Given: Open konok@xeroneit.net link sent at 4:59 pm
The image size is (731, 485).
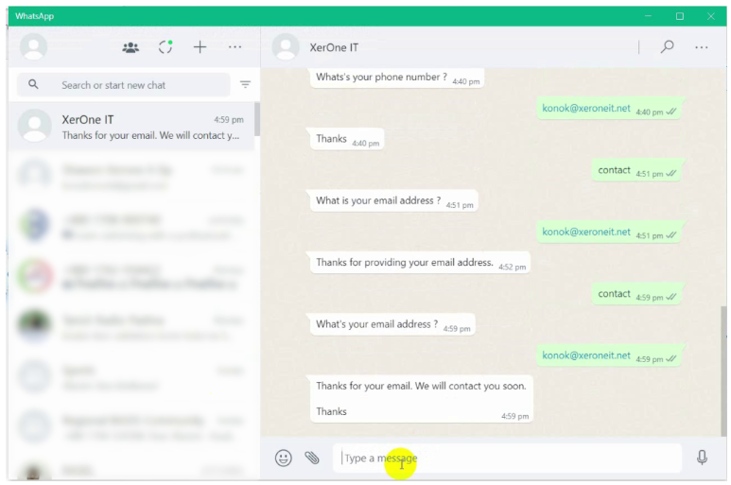Looking at the screenshot, I should [x=586, y=355].
